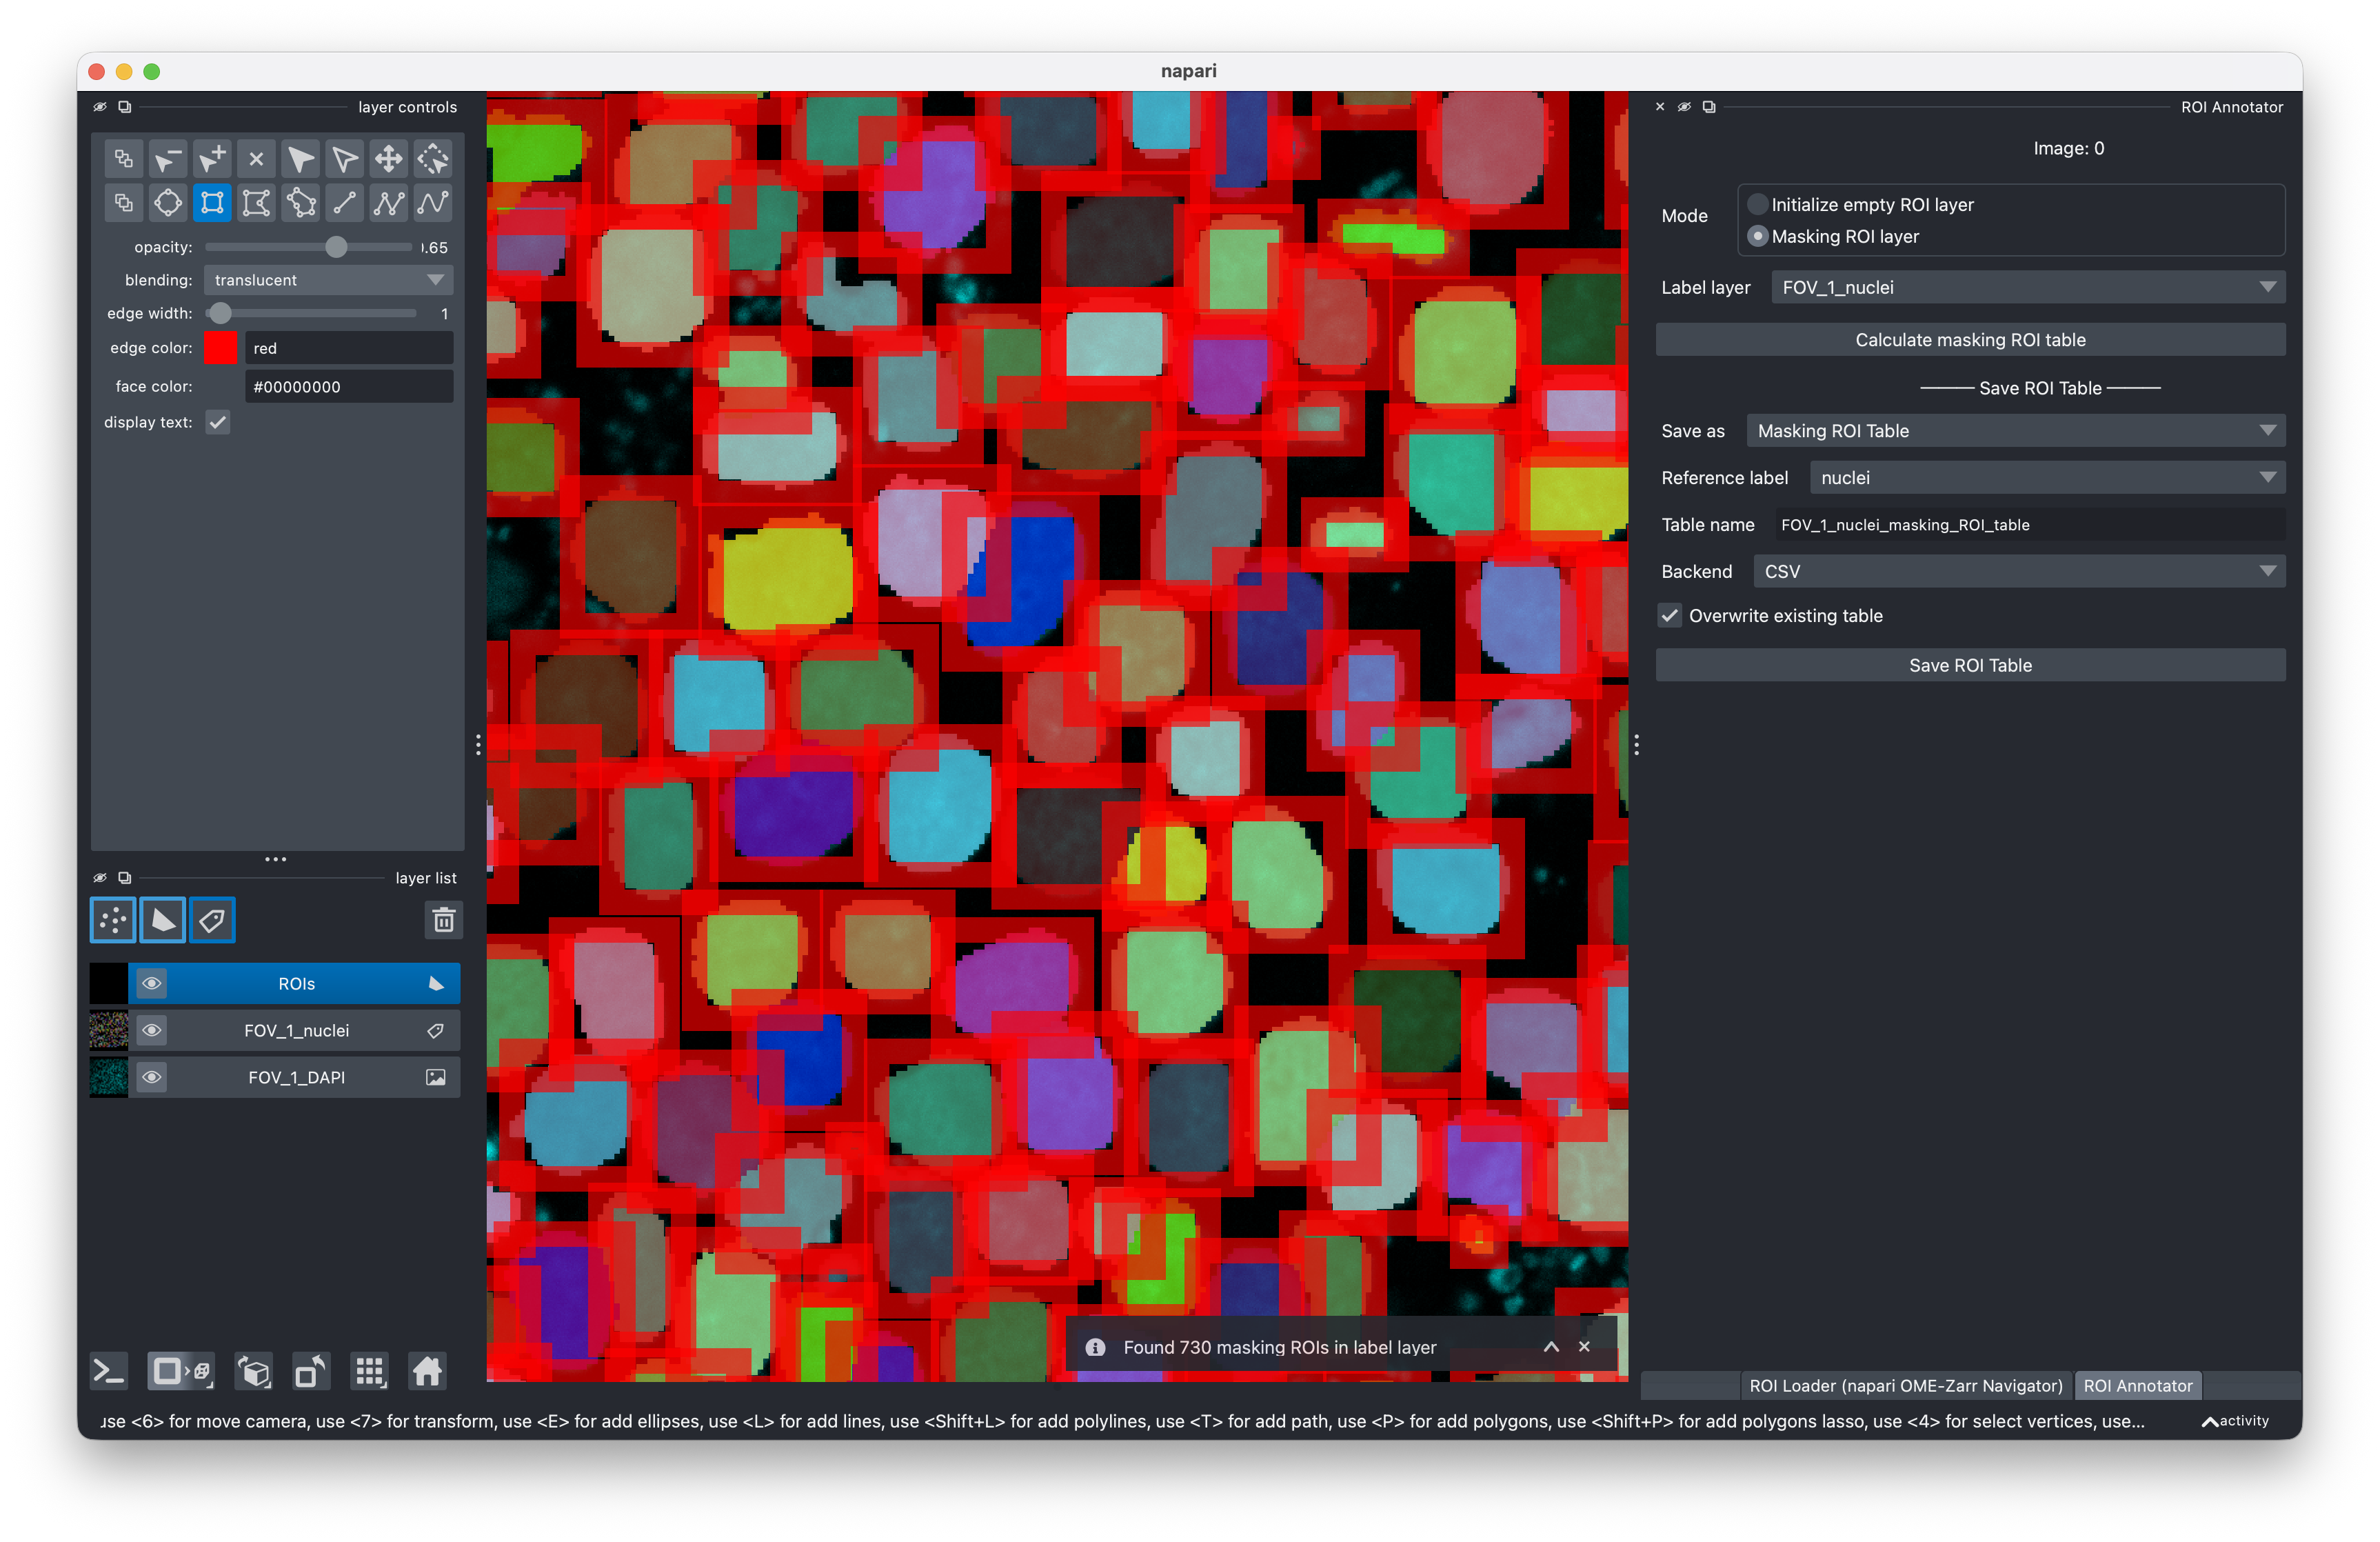The height and width of the screenshot is (1542, 2380).
Task: Float the ROI Annotator panel
Action: click(1709, 107)
